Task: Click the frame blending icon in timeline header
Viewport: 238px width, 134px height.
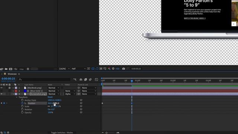Action: pyautogui.click(x=86, y=79)
